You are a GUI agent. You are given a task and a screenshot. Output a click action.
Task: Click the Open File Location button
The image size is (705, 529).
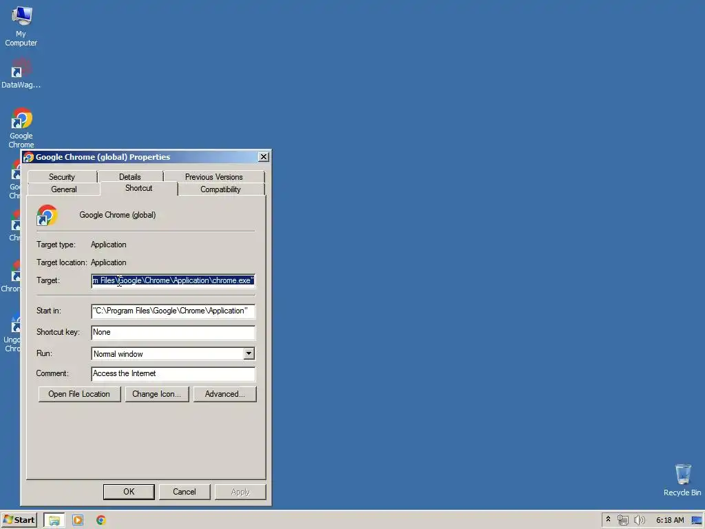(80, 394)
